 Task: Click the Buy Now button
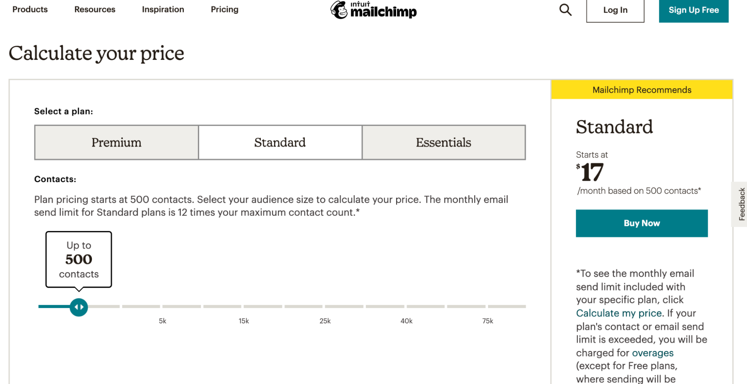point(642,223)
